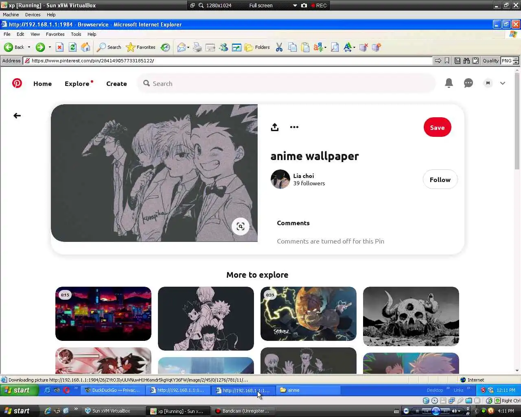The image size is (521, 417).
Task: Go to Pinterest Explore
Action: coord(77,83)
